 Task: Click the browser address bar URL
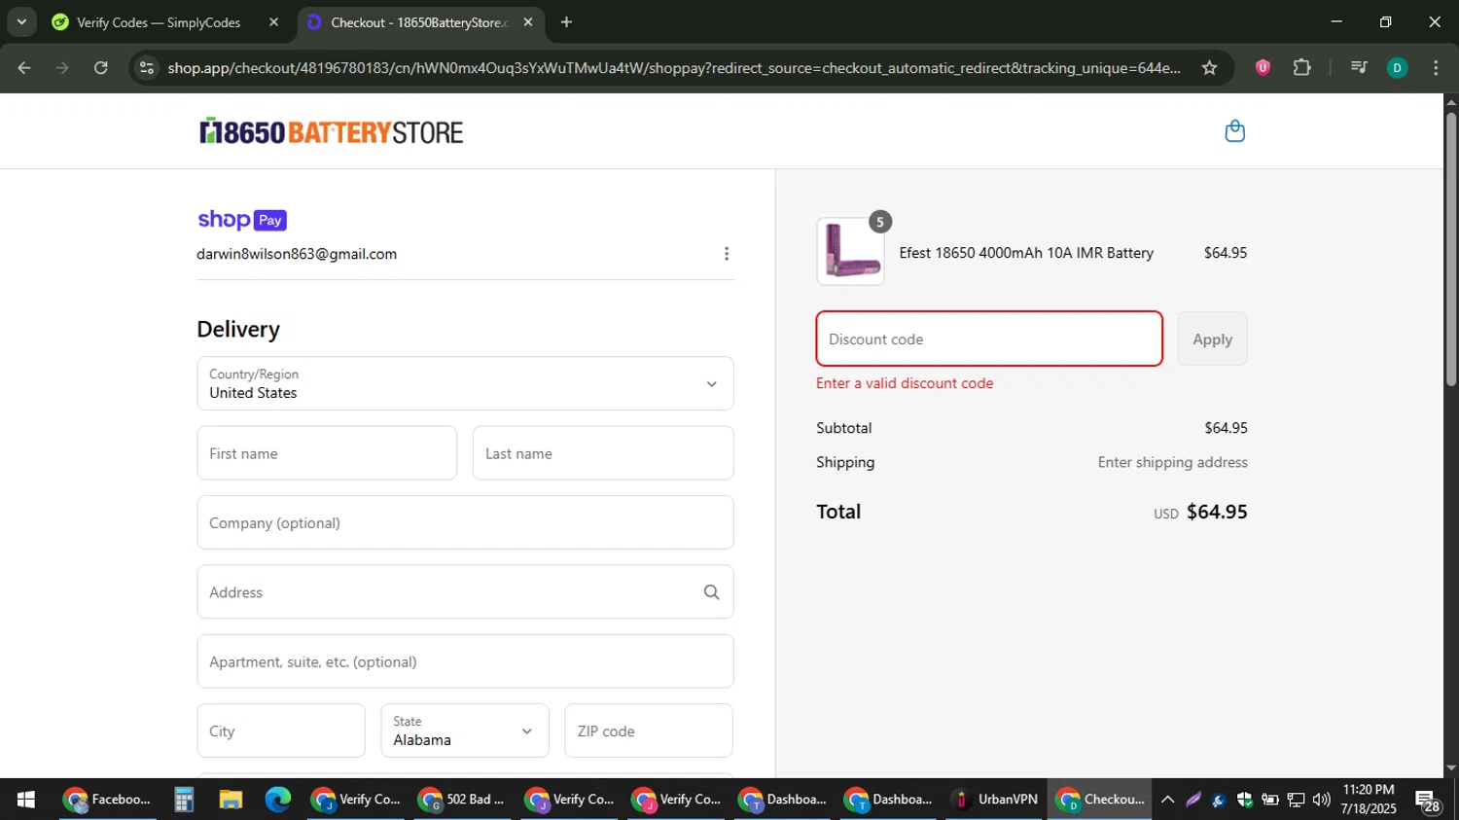[x=673, y=68]
